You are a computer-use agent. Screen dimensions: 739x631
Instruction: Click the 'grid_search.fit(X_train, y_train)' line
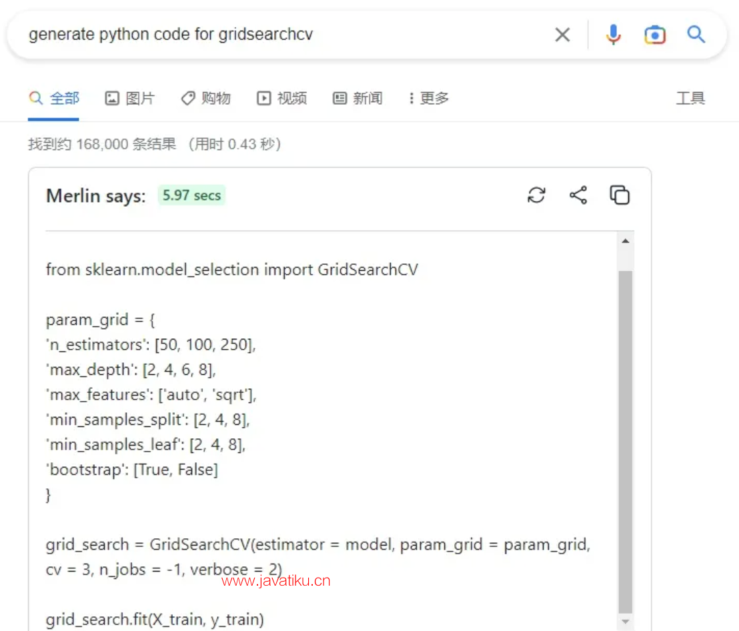click(x=155, y=619)
